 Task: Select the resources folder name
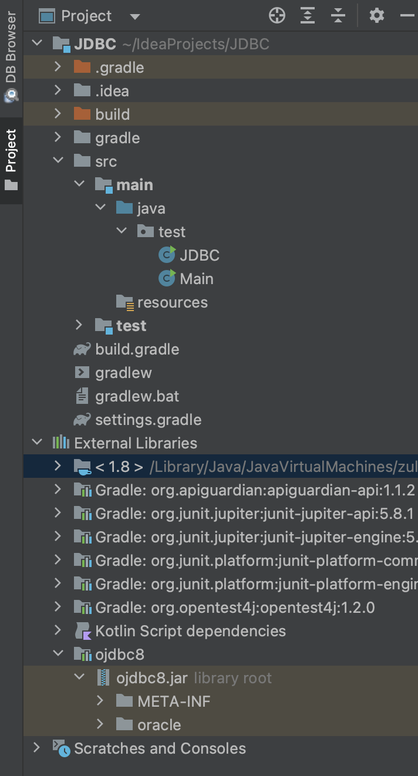point(173,302)
